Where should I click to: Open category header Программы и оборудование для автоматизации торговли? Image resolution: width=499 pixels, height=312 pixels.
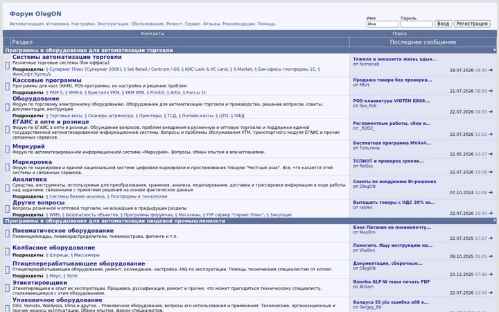tap(89, 51)
